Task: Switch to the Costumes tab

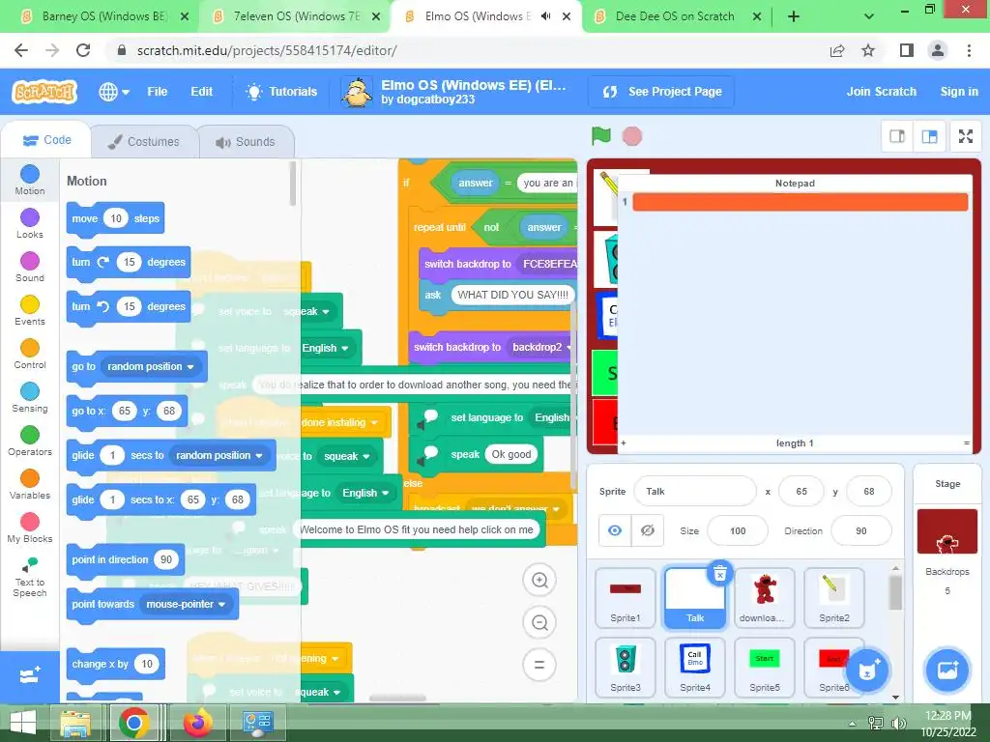Action: 145,141
